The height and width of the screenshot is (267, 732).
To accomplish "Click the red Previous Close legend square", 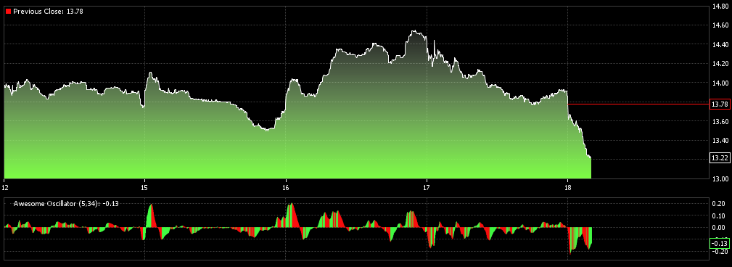I will [8, 11].
